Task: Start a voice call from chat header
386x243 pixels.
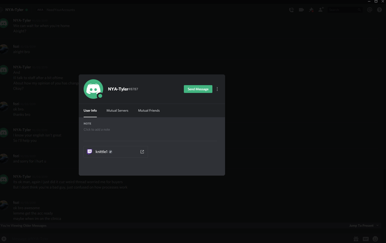Action: click(x=291, y=10)
